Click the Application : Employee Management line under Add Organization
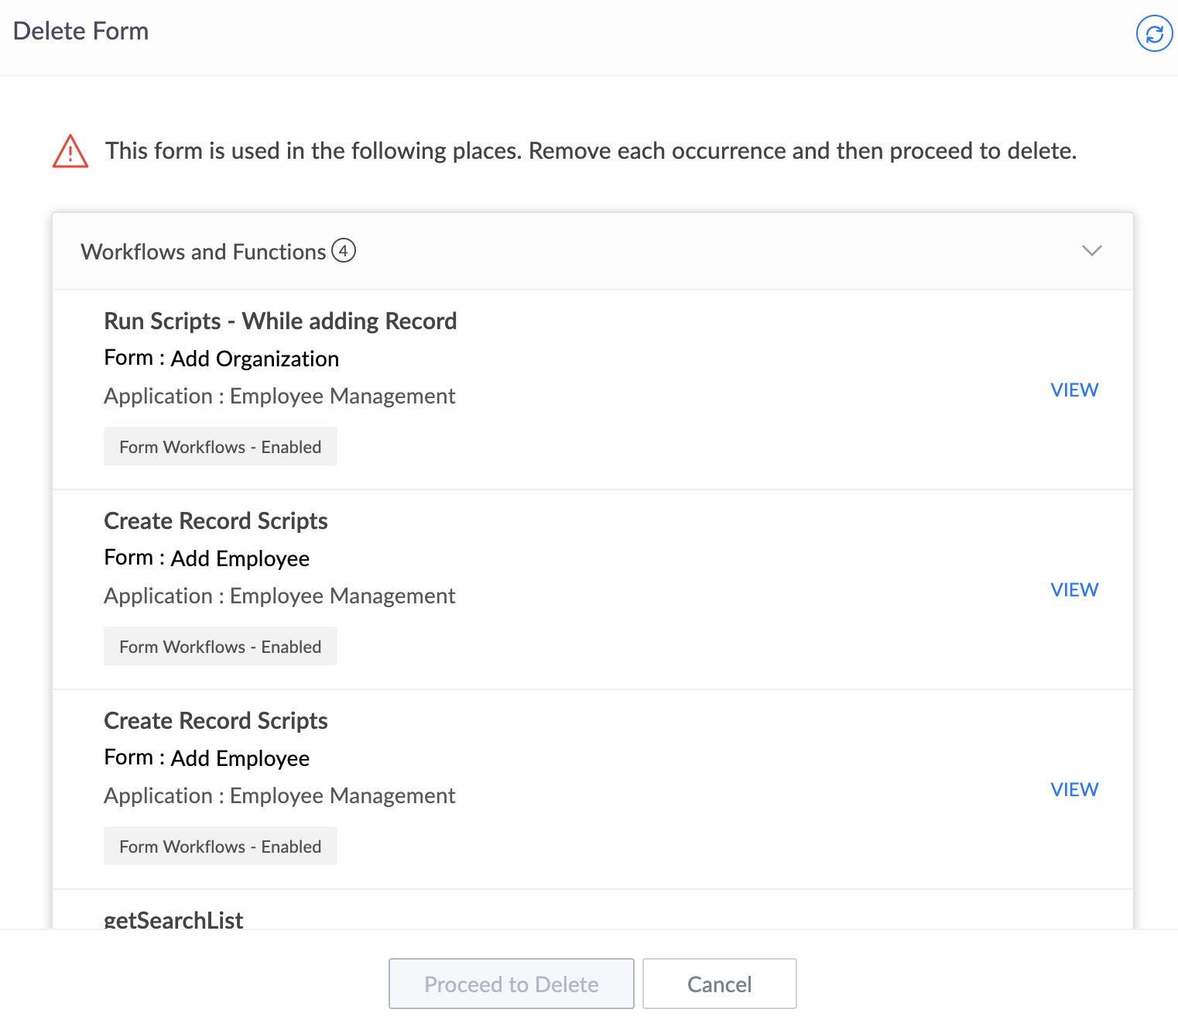 (x=279, y=396)
